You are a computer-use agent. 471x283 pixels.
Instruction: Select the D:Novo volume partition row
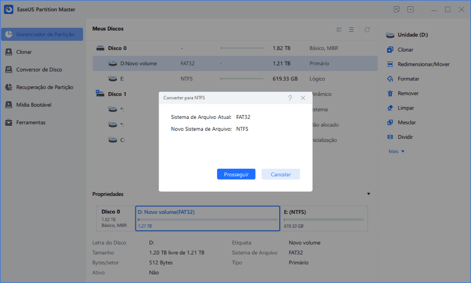(235, 63)
